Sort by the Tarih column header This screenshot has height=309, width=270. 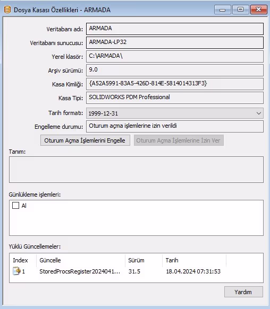point(195,260)
